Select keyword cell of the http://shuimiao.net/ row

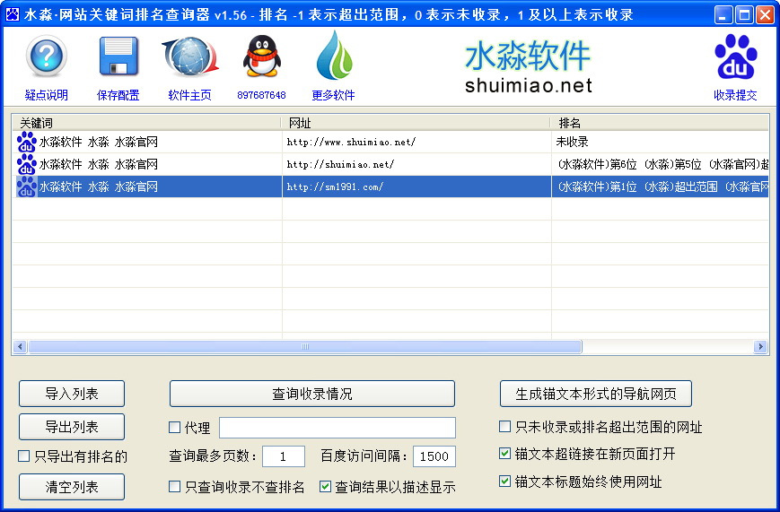click(147, 164)
